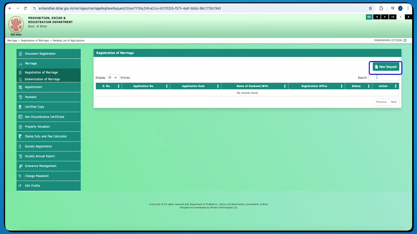The width and height of the screenshot is (417, 234).
Task: Open the Appointment section in sidebar
Action: 33,87
